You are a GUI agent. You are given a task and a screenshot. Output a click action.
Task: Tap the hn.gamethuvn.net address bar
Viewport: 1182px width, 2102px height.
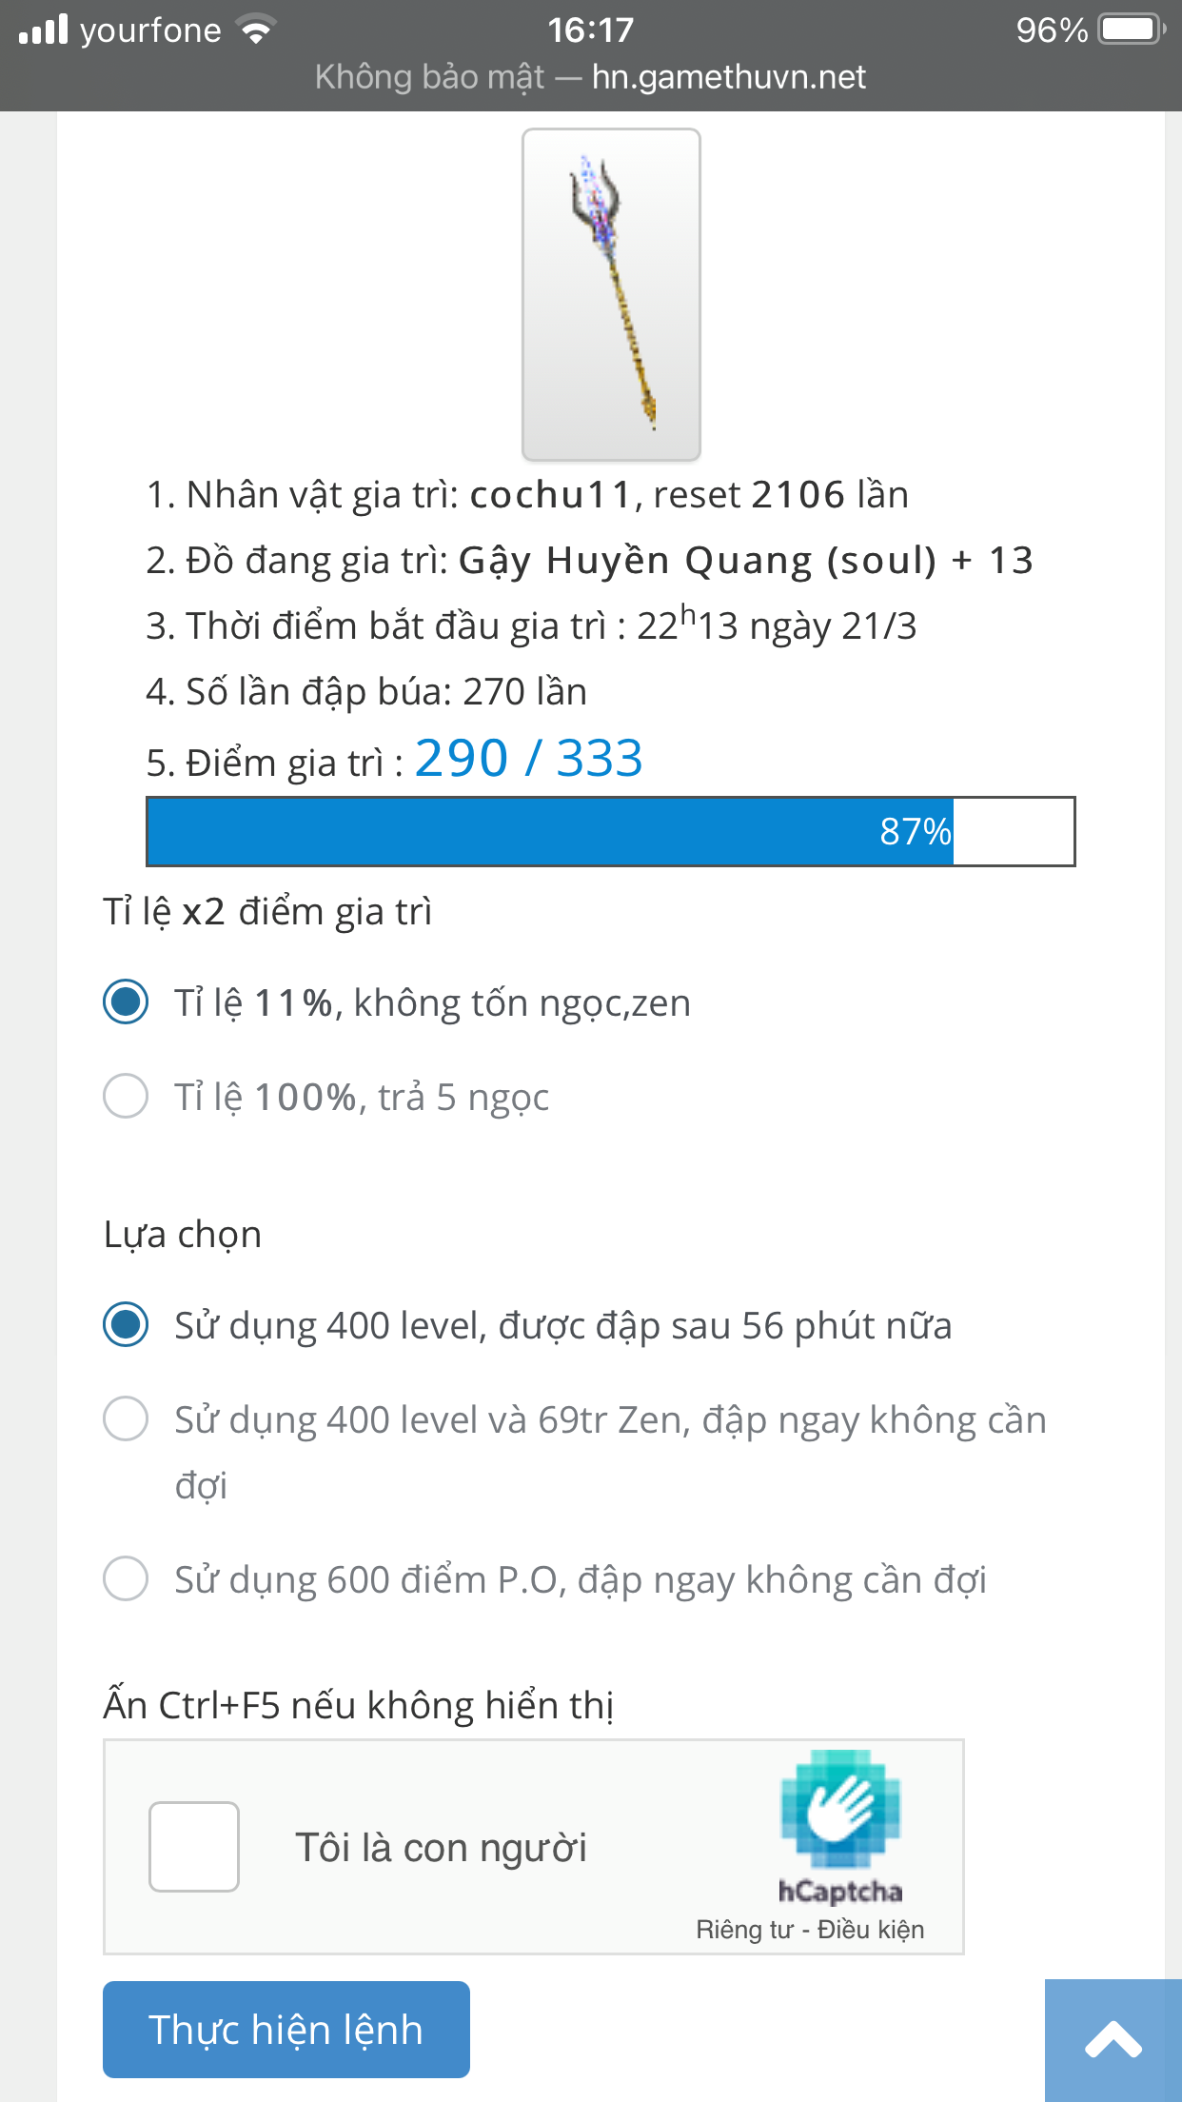point(728,77)
